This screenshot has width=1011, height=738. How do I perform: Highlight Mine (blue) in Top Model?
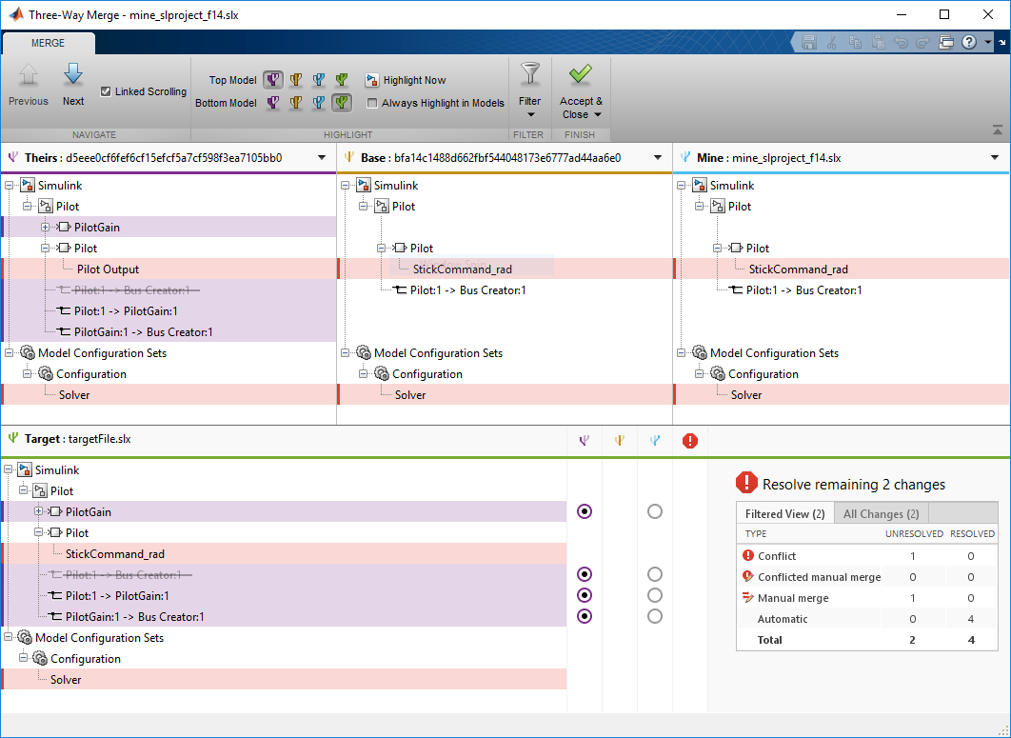click(319, 80)
